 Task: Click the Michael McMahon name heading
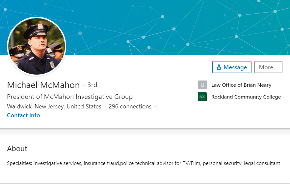coord(43,85)
